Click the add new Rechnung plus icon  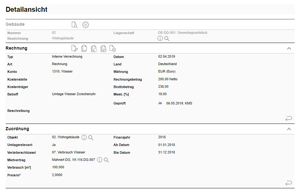click(113, 48)
